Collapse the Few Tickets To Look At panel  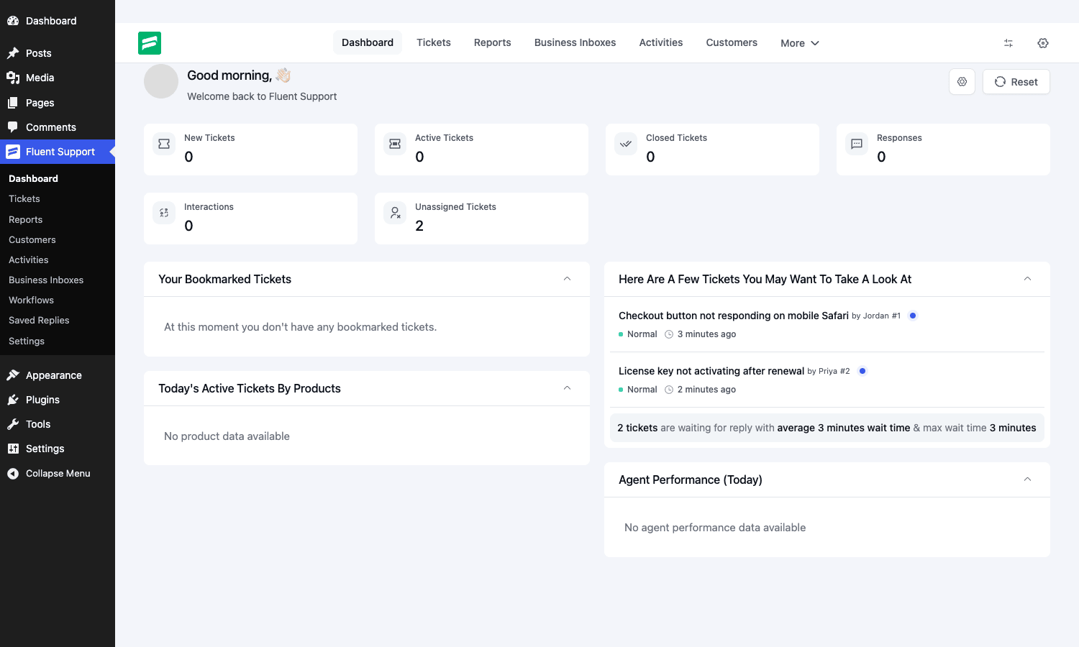[x=1027, y=279]
